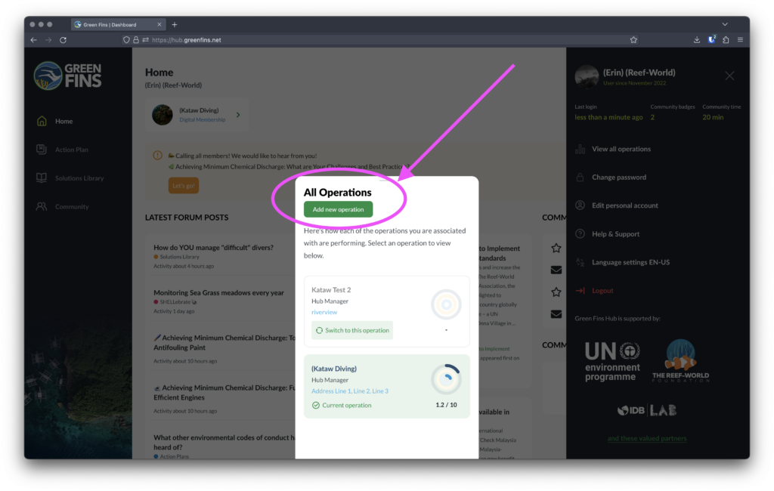Click the View all operations chart icon
Viewport: 774px width, 491px height.
click(x=579, y=149)
